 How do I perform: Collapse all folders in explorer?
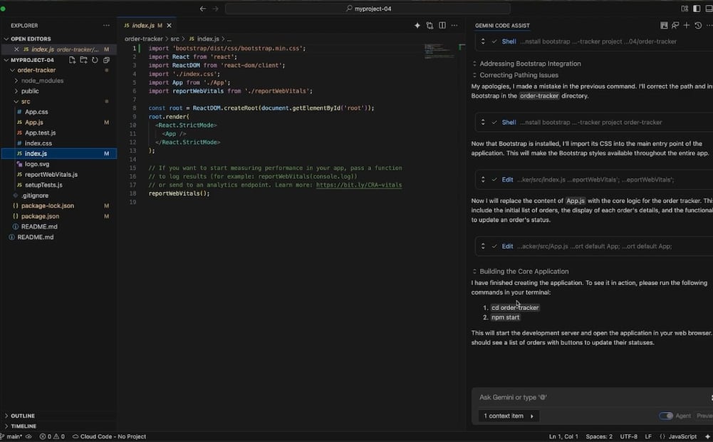point(106,60)
